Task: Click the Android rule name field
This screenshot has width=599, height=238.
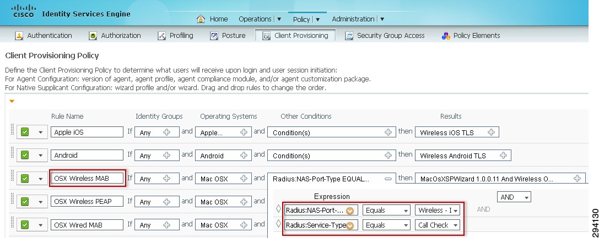Action: (x=87, y=155)
